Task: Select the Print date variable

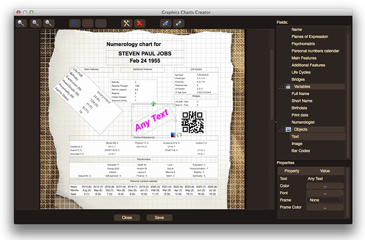Action: 300,115
